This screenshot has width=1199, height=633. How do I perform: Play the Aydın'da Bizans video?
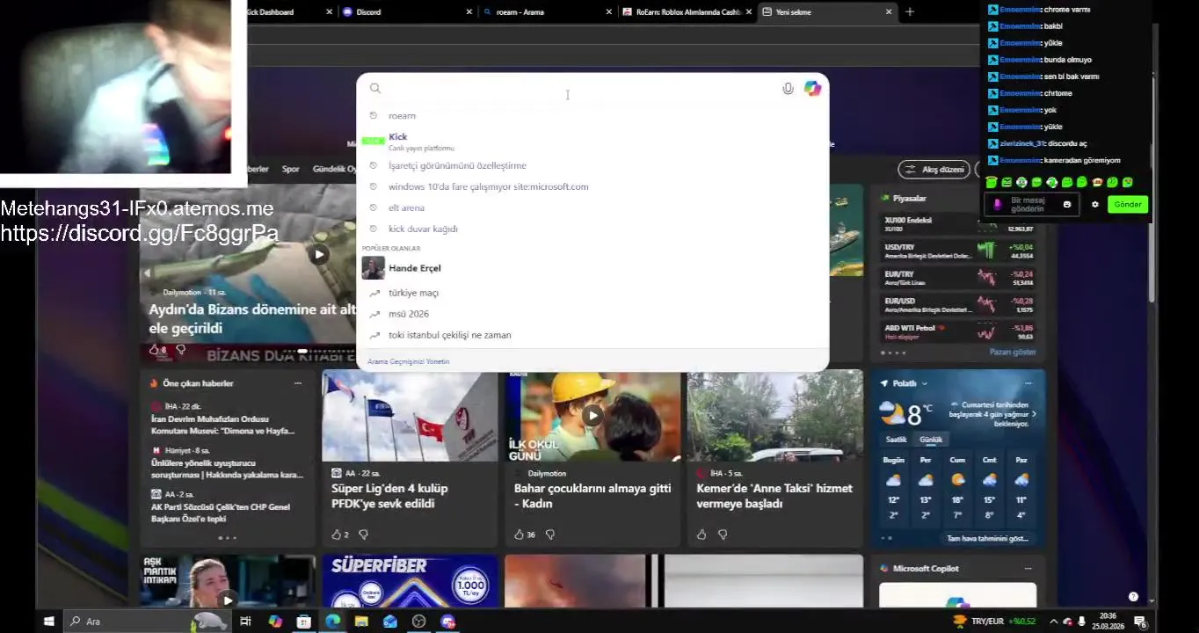pyautogui.click(x=318, y=254)
